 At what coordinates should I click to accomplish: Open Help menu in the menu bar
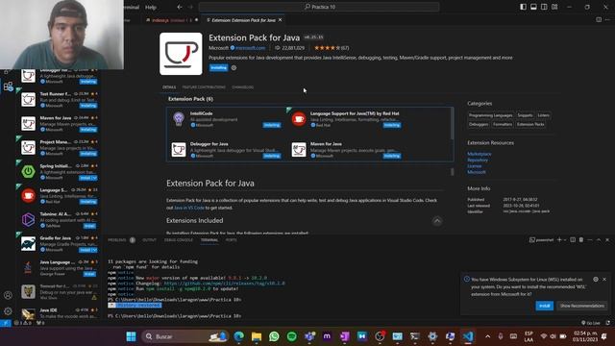[x=151, y=7]
